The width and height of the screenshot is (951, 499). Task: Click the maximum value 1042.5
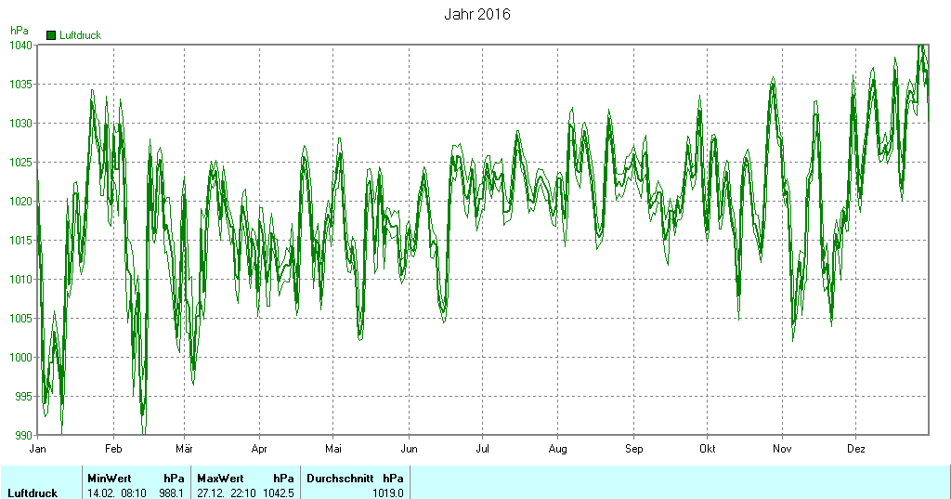pyautogui.click(x=279, y=492)
